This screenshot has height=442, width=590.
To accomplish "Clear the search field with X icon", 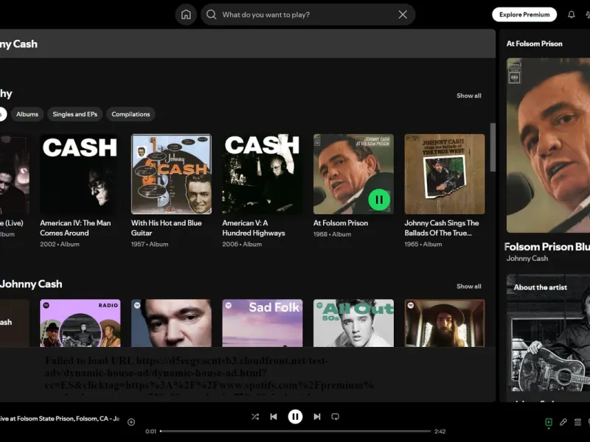I will tap(403, 15).
